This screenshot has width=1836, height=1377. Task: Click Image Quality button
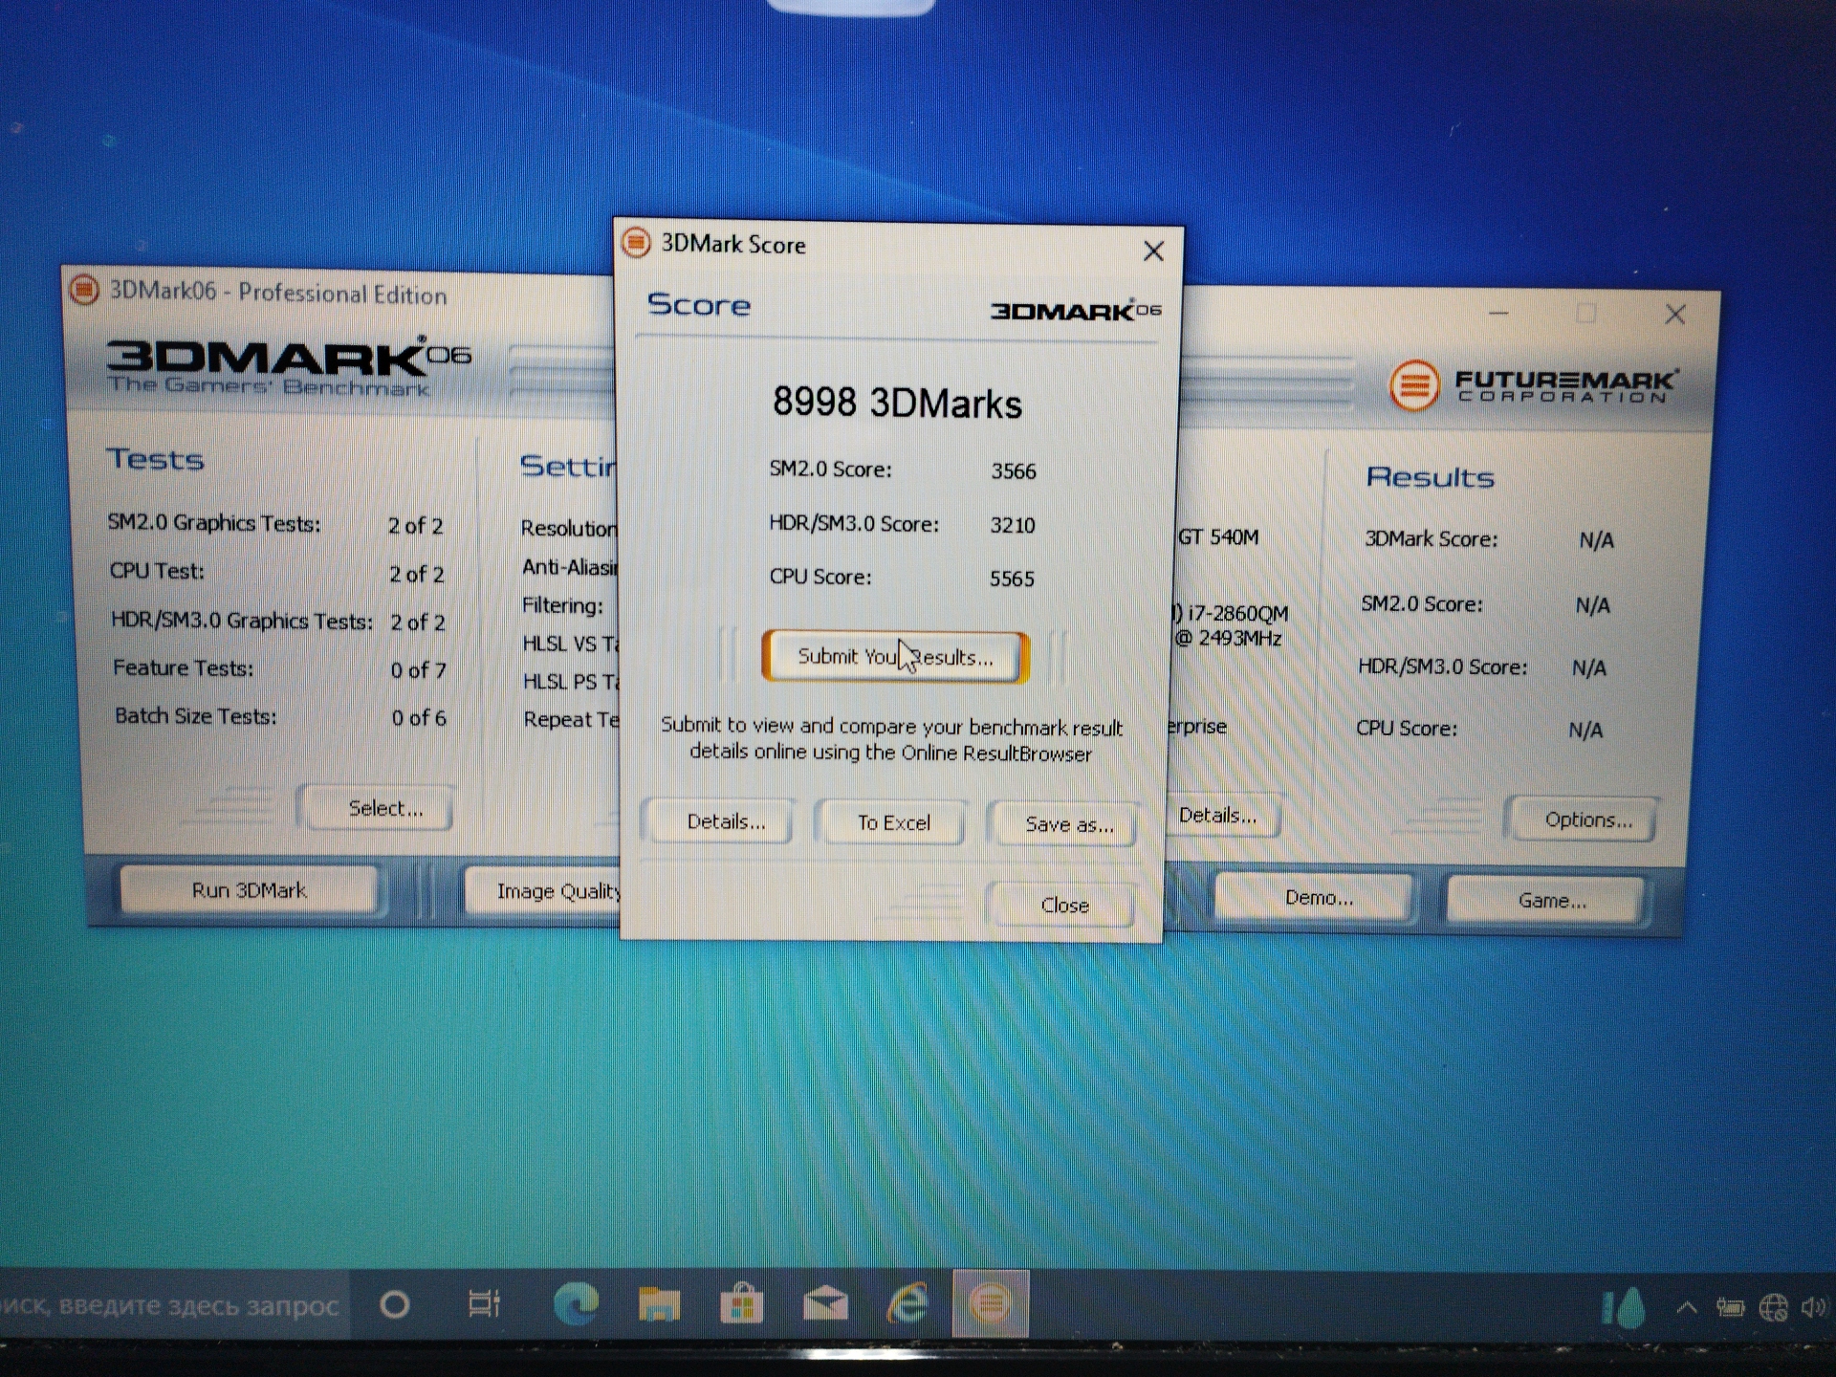(545, 891)
